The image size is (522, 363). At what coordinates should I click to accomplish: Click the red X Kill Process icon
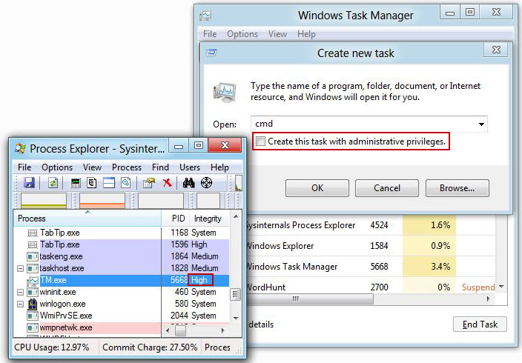(167, 183)
